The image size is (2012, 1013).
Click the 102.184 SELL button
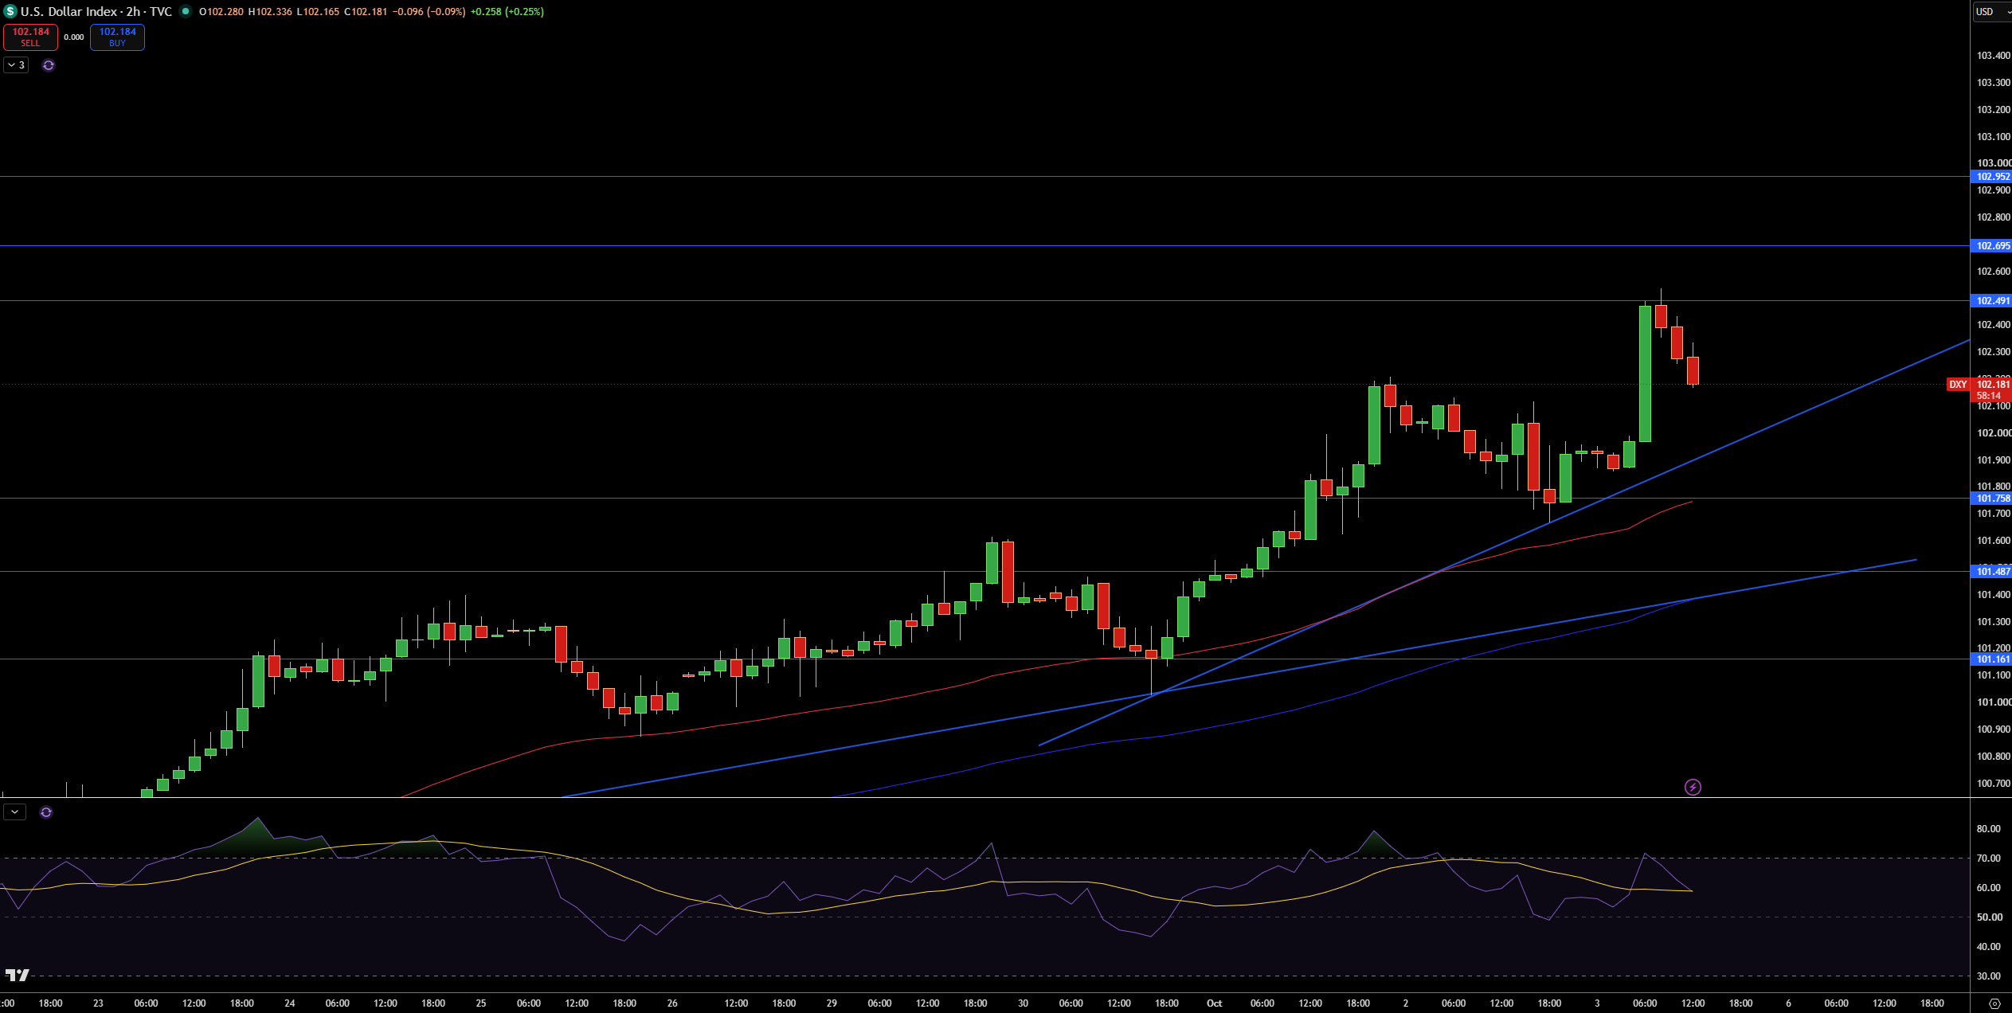coord(30,37)
